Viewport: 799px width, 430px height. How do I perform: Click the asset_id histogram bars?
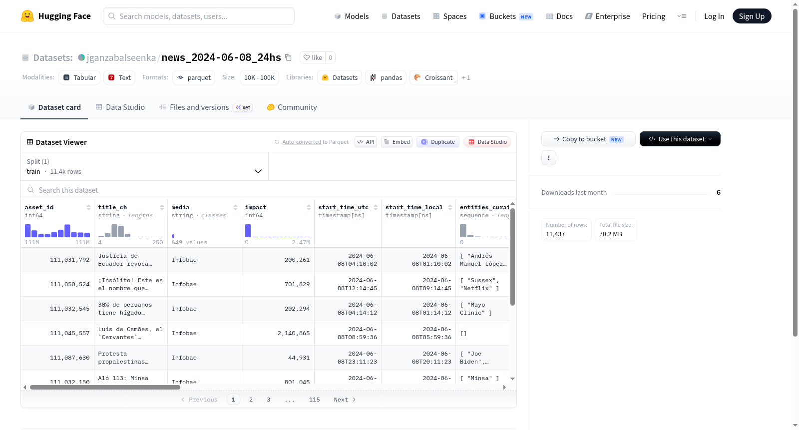[x=57, y=231]
